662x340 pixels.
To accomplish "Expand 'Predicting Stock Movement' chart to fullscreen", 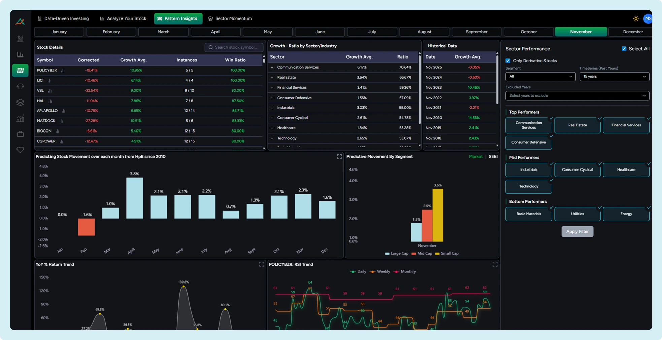I will click(x=339, y=156).
